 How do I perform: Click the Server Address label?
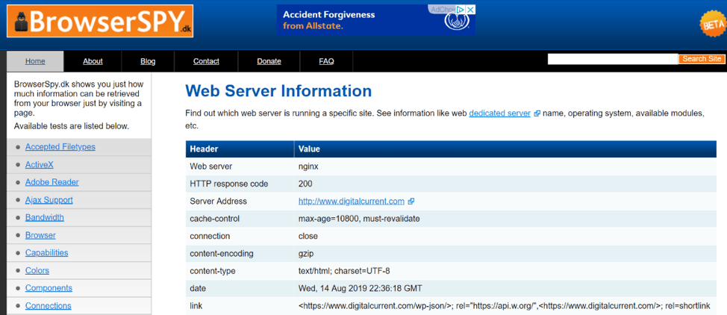219,202
